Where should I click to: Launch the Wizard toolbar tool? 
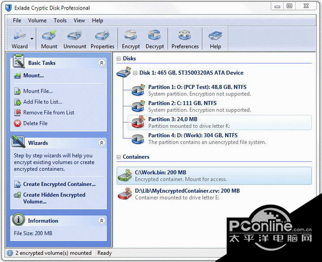pos(19,39)
